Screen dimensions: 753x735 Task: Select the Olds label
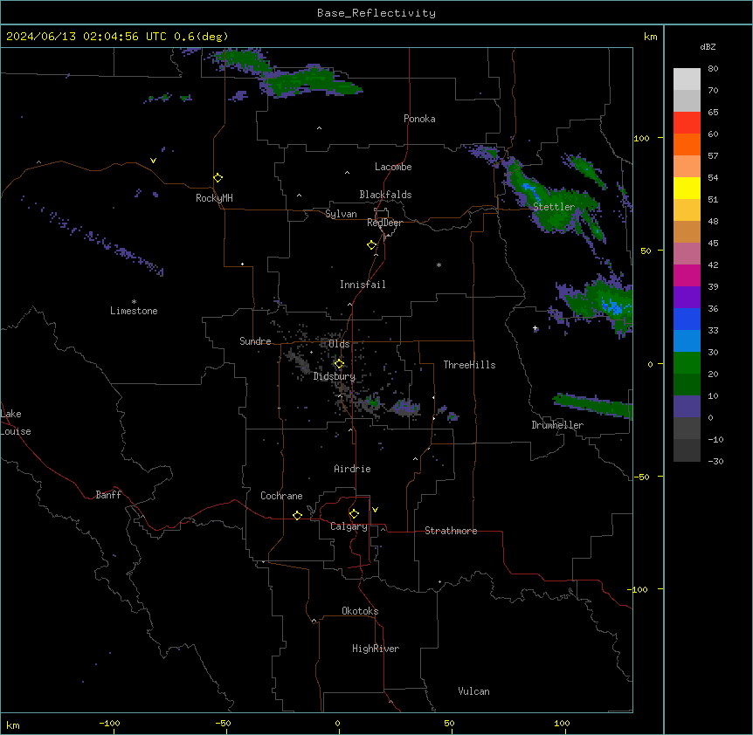(339, 344)
